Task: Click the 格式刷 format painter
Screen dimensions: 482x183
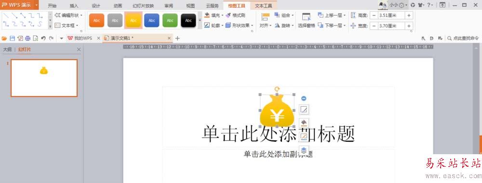Action: (236, 15)
